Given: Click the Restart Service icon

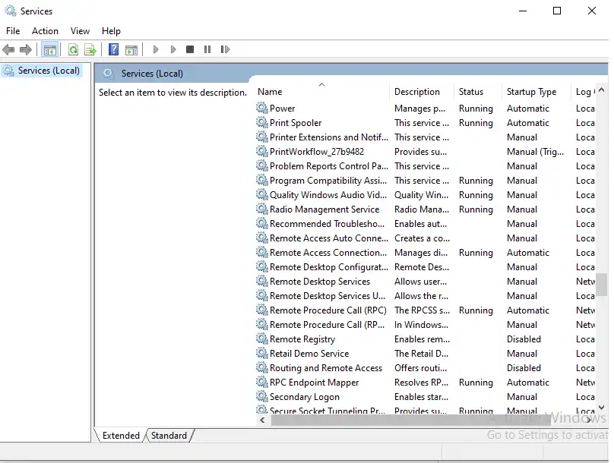Looking at the screenshot, I should 225,49.
